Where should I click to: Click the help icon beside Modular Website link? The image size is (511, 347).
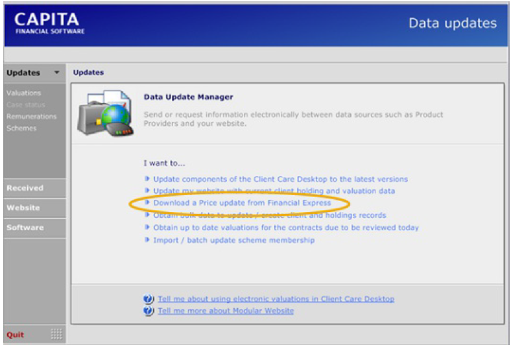coord(149,311)
